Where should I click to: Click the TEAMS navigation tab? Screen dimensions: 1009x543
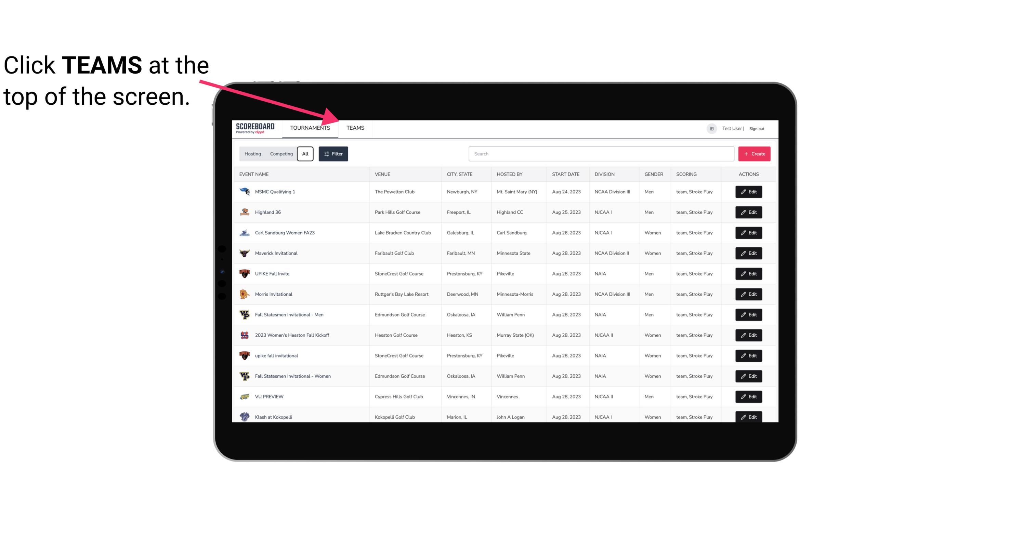(355, 128)
